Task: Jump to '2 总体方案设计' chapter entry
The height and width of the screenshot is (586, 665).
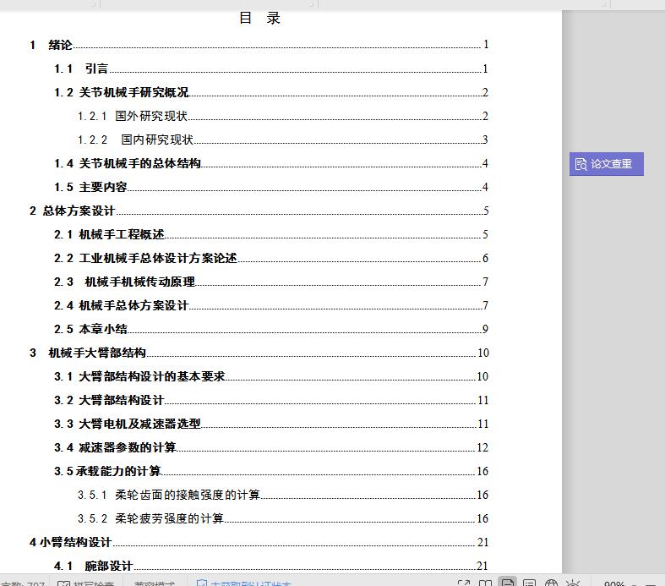Action: click(259, 211)
